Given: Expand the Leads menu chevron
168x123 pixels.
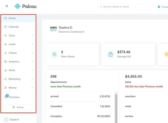Looking at the screenshot, I should 32,44.
